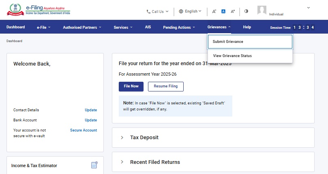Screen dimensions: 328x174
Task: Decrease font size with the A- icon
Action: click(x=214, y=11)
